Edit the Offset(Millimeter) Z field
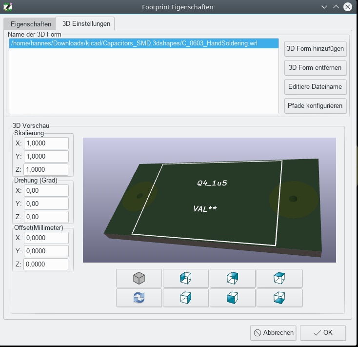Image resolution: width=358 pixels, height=347 pixels. (46, 264)
